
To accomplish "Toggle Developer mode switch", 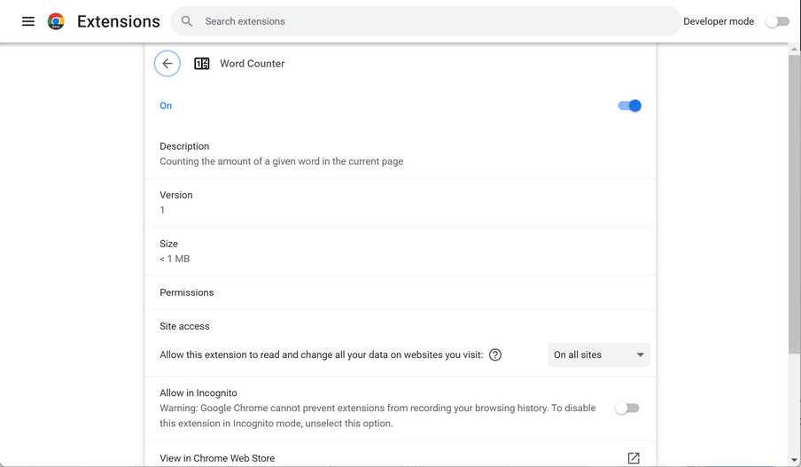I will [777, 21].
